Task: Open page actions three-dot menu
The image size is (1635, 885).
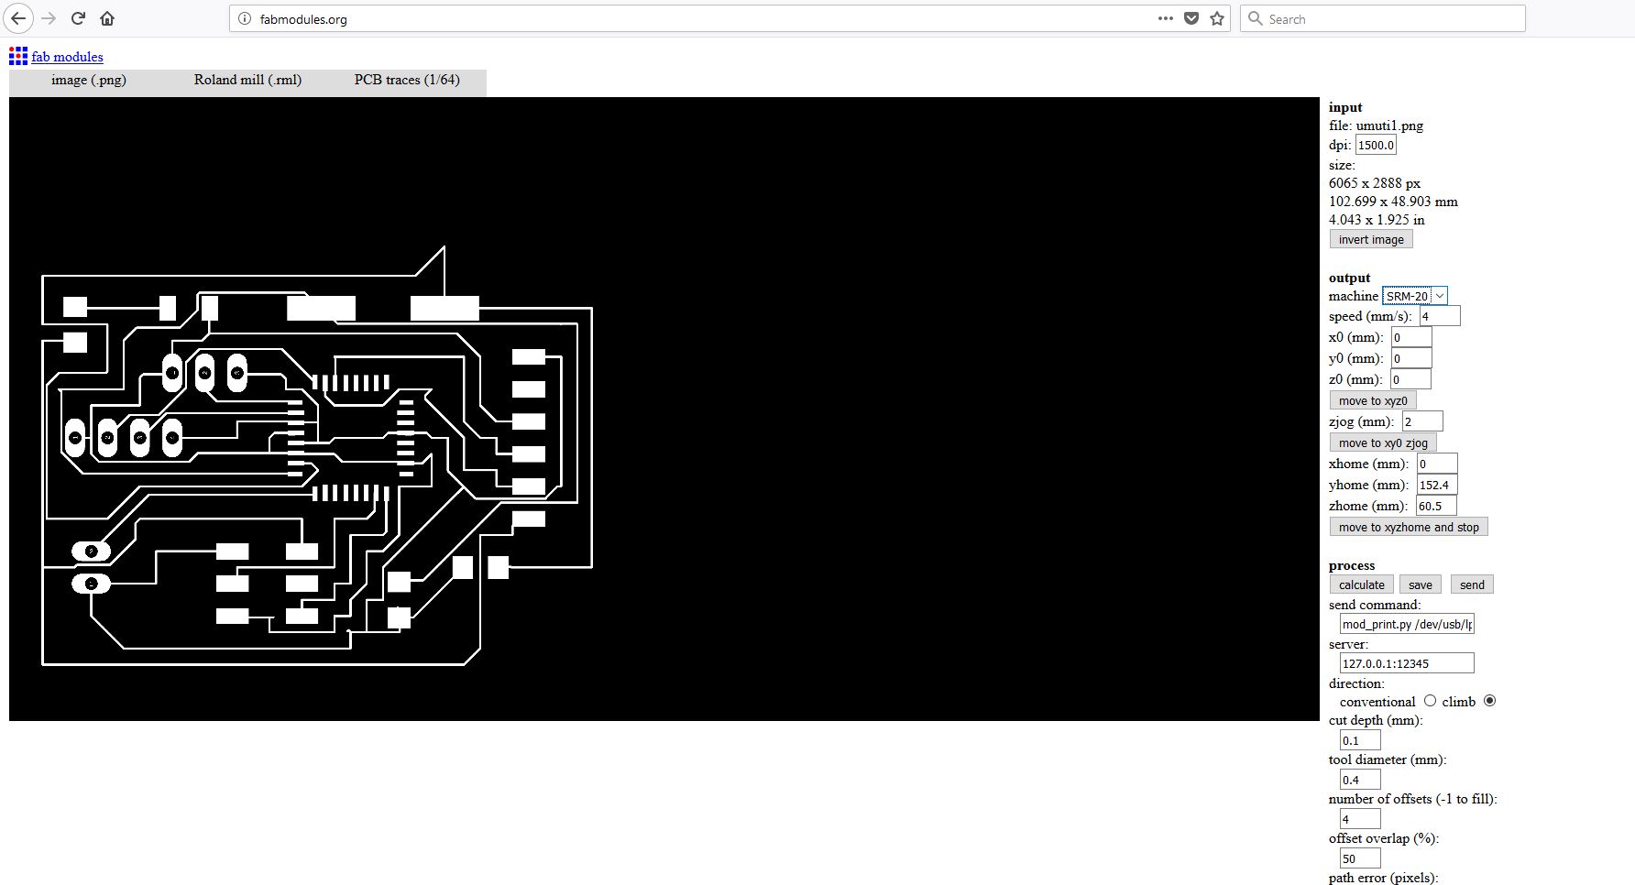Action: (1165, 18)
